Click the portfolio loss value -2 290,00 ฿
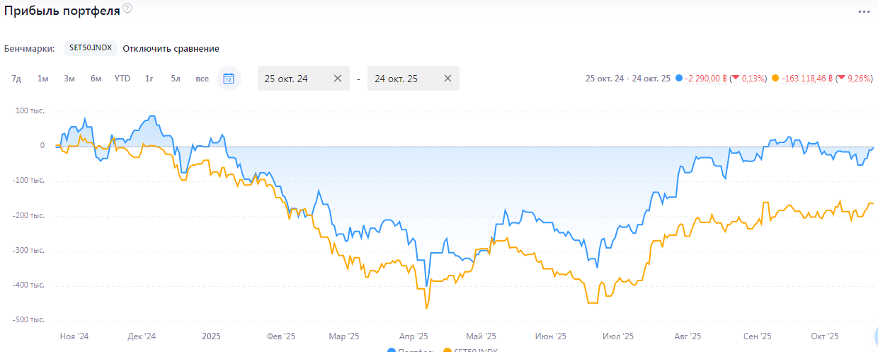 point(707,79)
